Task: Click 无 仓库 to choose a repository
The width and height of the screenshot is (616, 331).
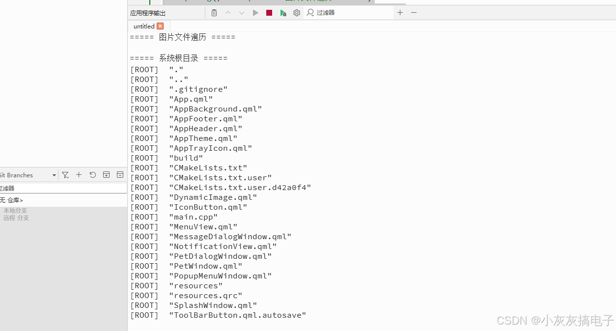Action: coord(11,200)
